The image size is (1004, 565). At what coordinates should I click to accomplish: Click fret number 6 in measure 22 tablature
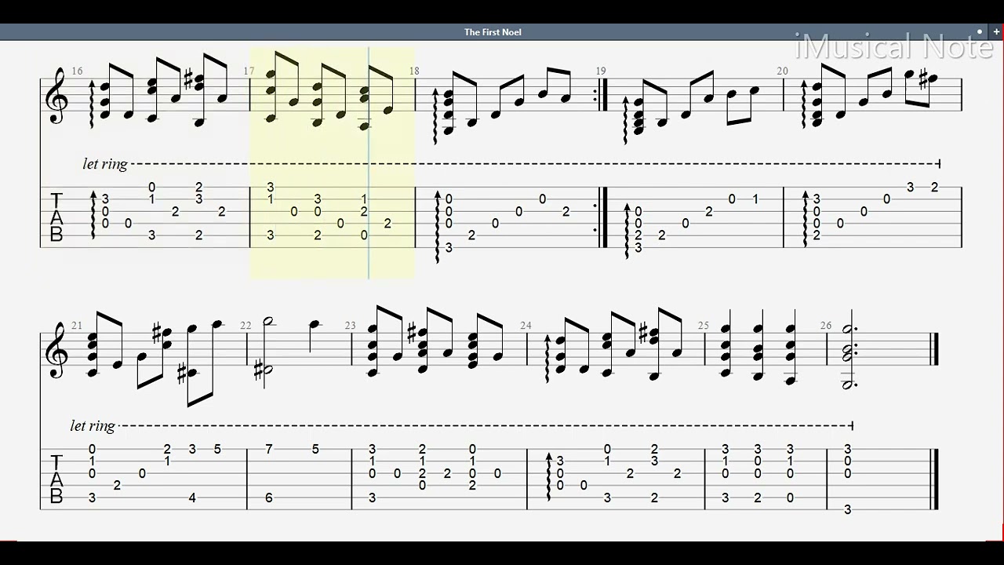tap(269, 498)
